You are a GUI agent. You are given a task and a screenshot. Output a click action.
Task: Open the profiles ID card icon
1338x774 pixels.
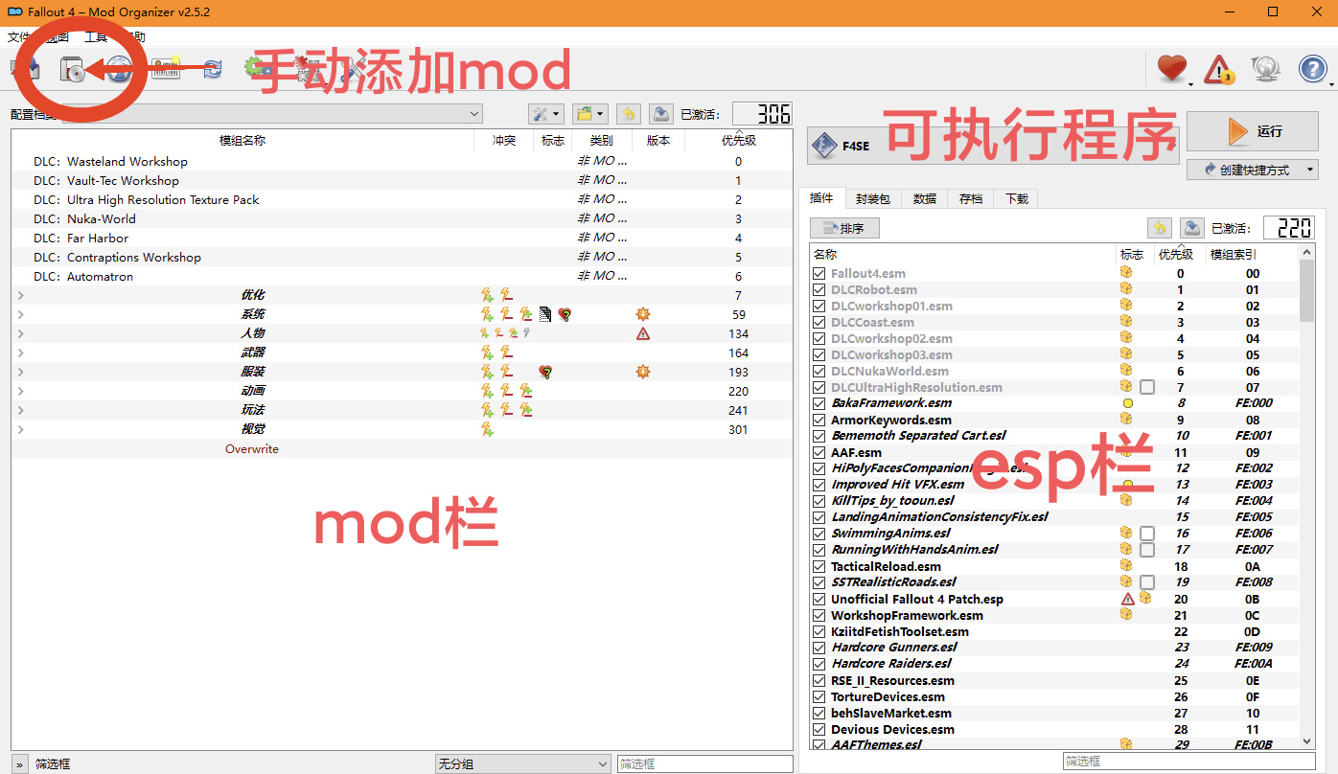pos(166,69)
